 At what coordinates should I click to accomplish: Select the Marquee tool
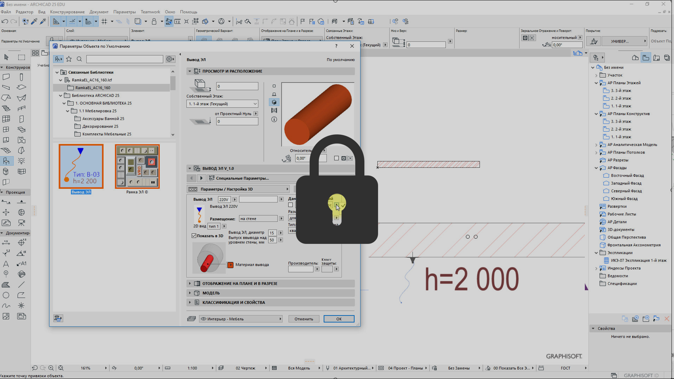21,57
